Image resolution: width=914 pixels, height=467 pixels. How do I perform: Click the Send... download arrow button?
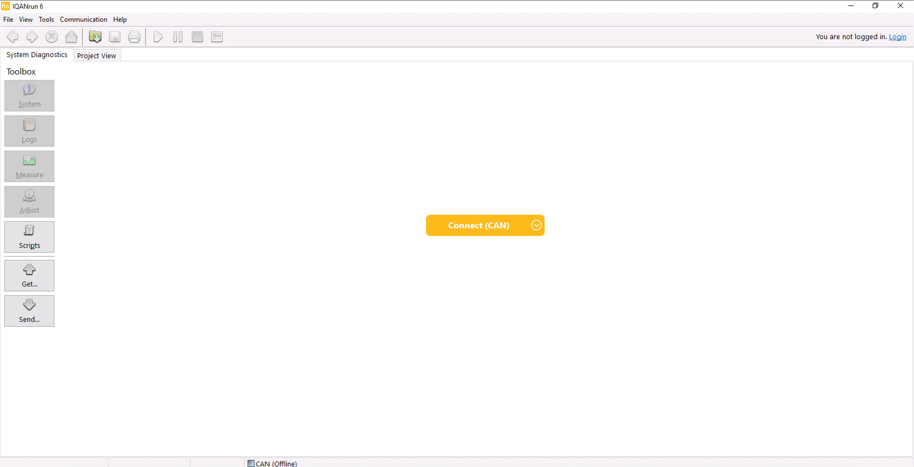(x=29, y=311)
